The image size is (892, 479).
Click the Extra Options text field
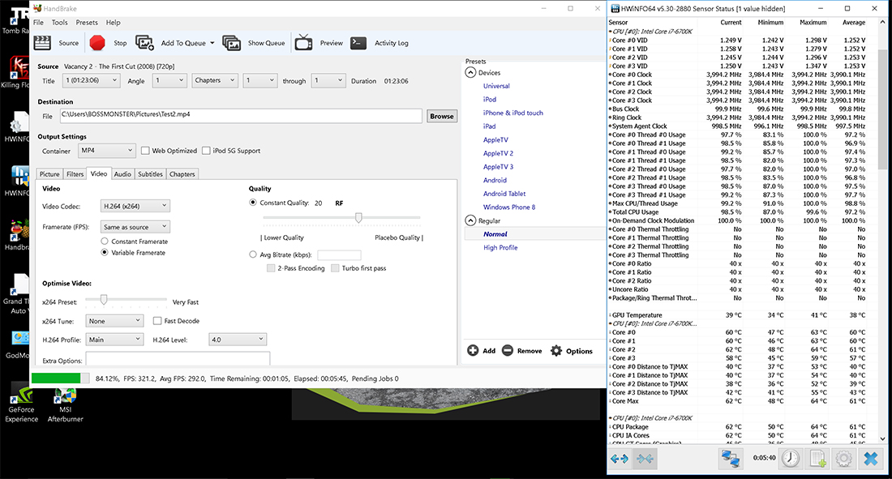[x=178, y=360]
